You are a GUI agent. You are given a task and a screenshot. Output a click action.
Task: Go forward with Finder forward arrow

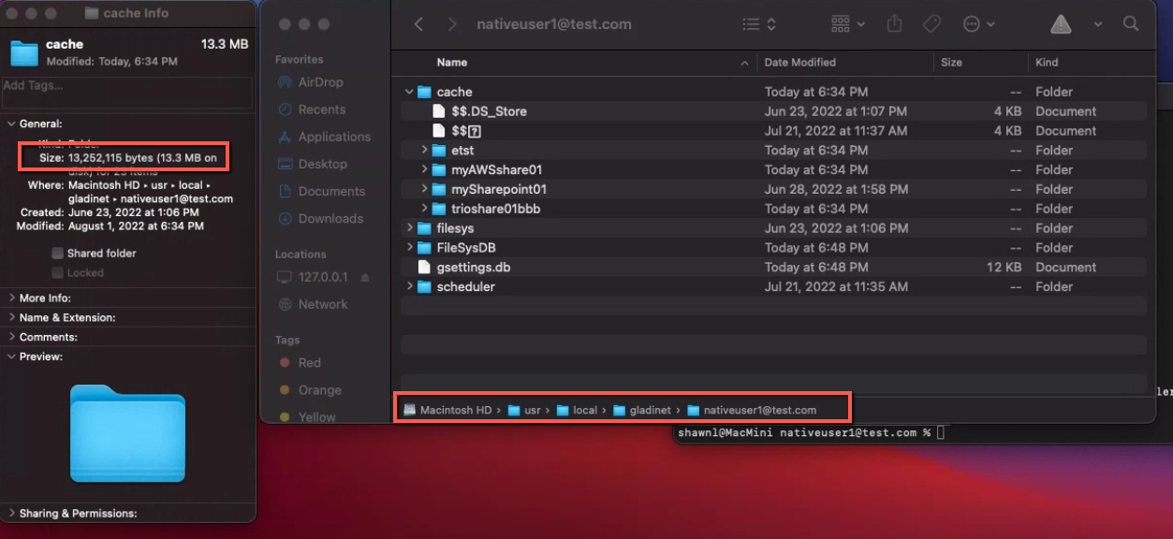452,24
